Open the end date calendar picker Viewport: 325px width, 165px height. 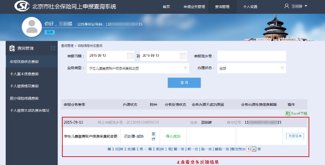click(183, 56)
